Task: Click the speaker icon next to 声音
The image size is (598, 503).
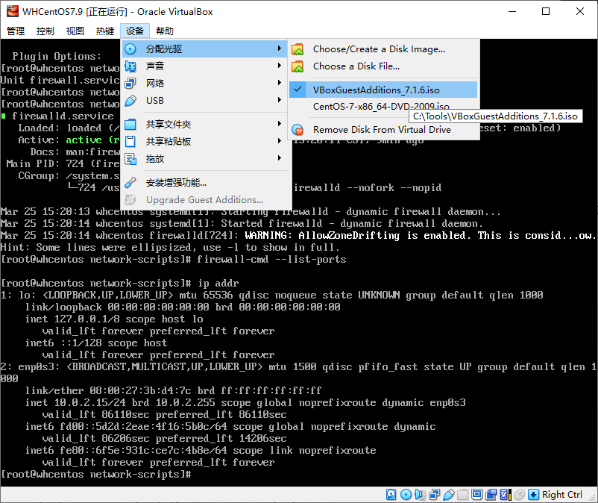Action: 130,66
